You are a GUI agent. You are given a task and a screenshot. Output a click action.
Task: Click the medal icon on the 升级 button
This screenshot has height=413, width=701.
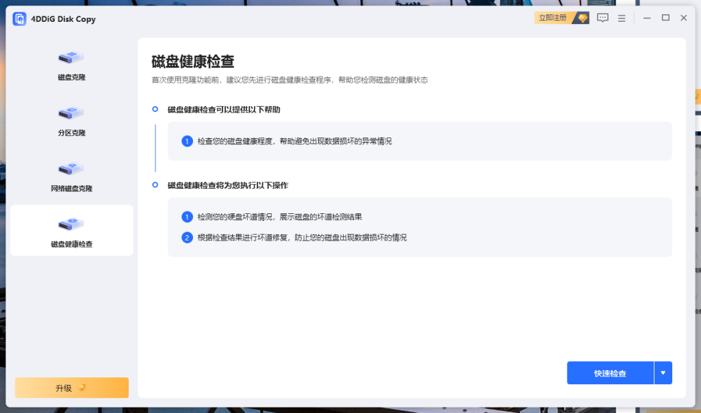tap(82, 388)
